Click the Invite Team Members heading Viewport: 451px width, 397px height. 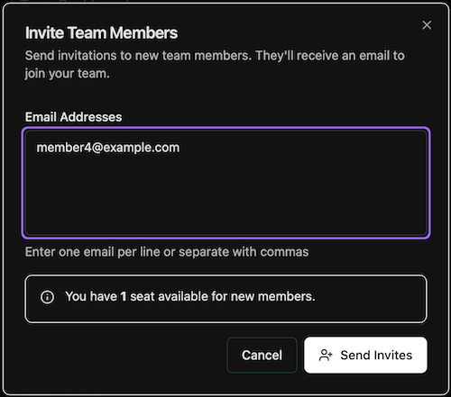point(101,32)
